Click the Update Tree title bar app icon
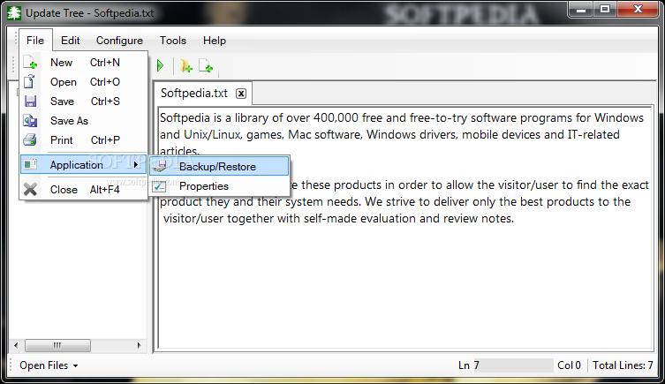 tap(14, 13)
